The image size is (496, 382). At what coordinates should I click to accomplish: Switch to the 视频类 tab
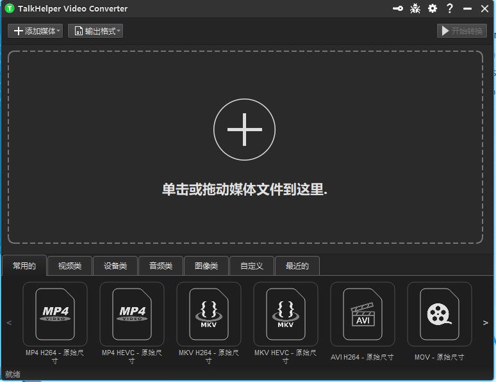coord(70,266)
